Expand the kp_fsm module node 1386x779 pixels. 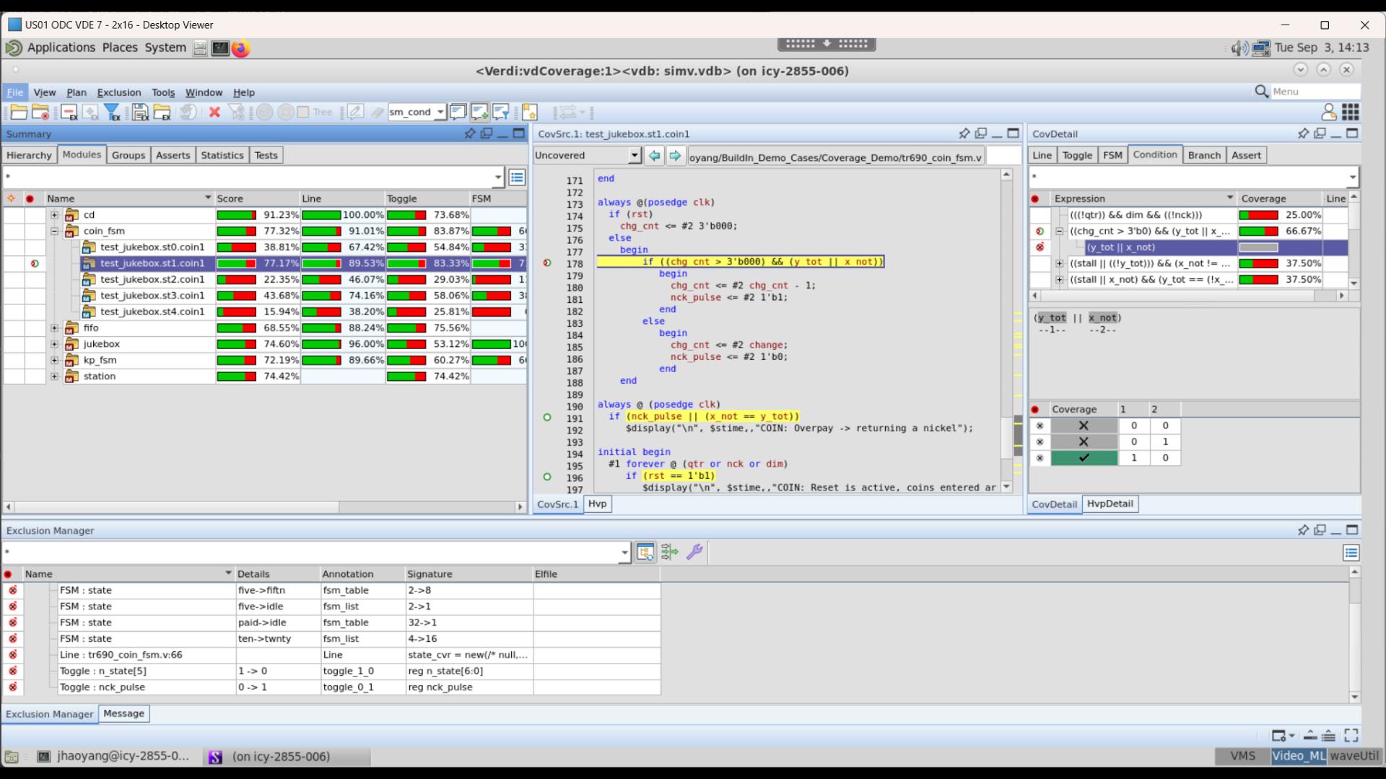54,360
